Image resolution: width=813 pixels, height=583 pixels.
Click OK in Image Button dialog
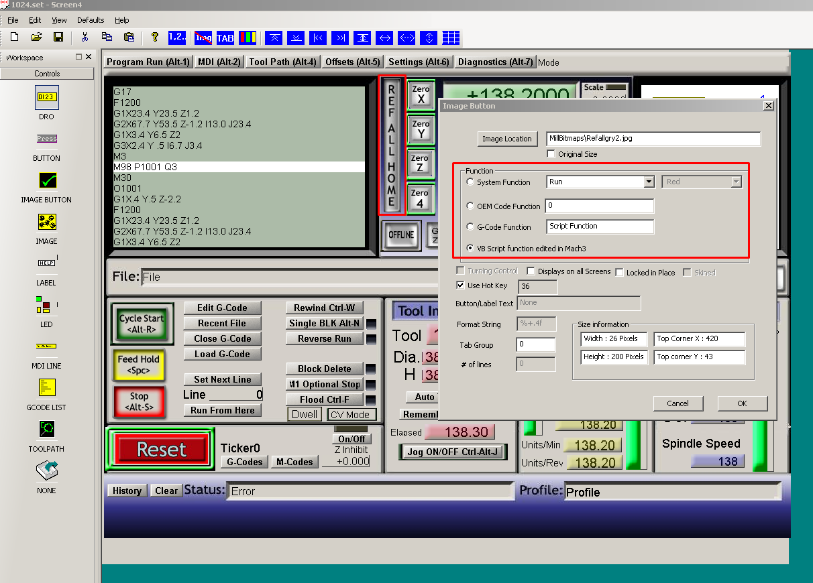point(742,403)
